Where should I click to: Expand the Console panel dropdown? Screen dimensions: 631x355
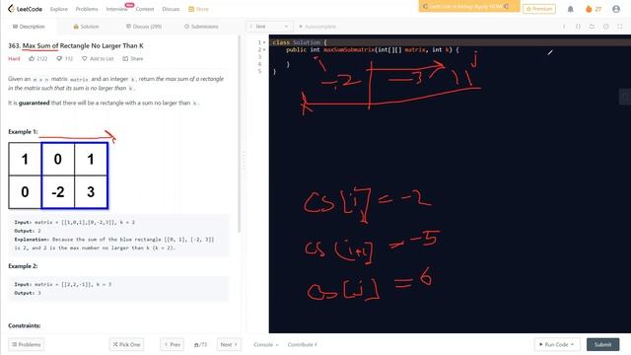[x=265, y=344]
